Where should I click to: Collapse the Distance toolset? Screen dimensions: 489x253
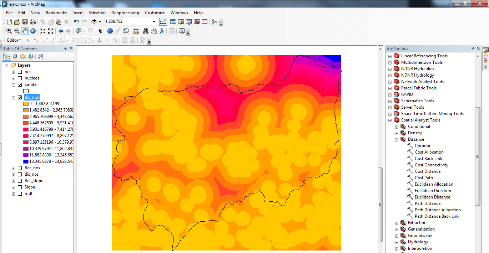tap(397, 139)
